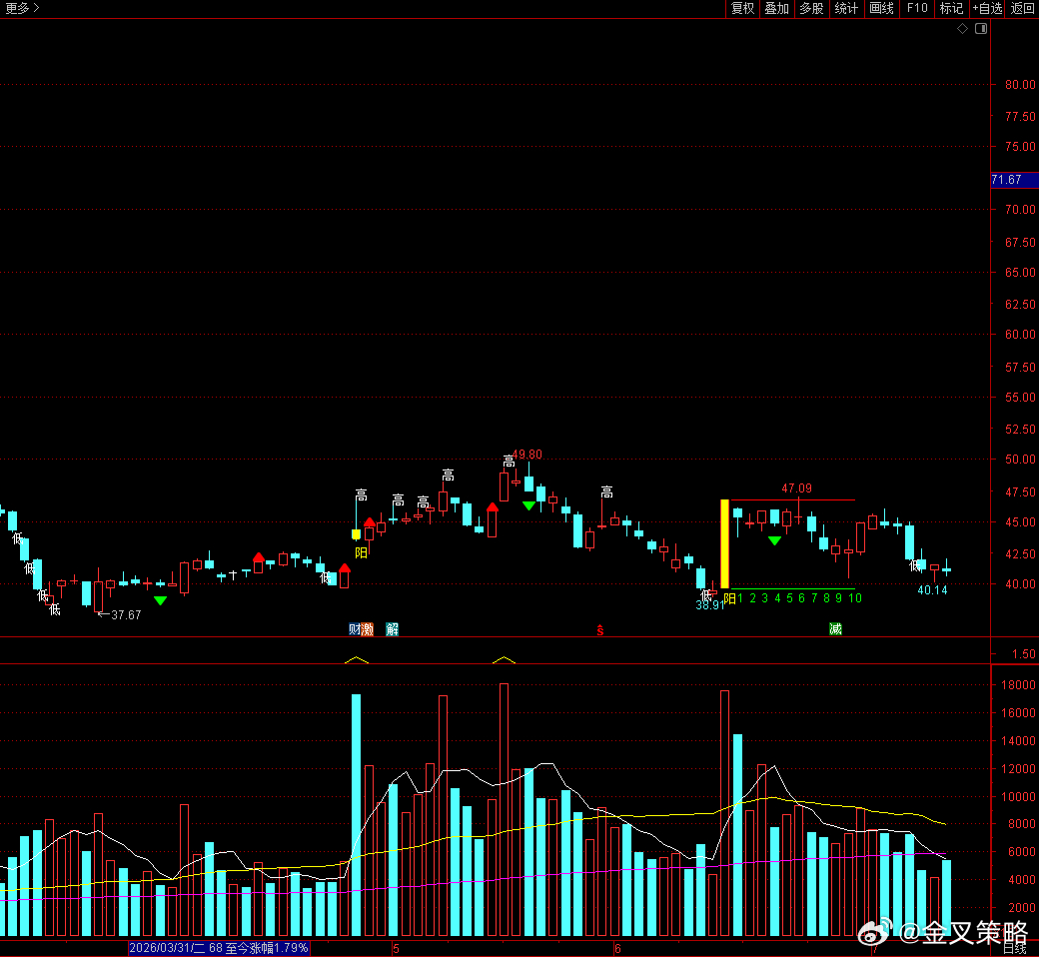Open the 复权 adjustment menu

coord(742,9)
